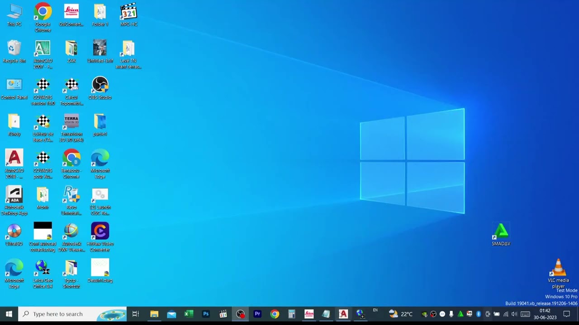This screenshot has width=579, height=325.
Task: Select the Levé TN avant terras shortcut
Action: coord(128,55)
